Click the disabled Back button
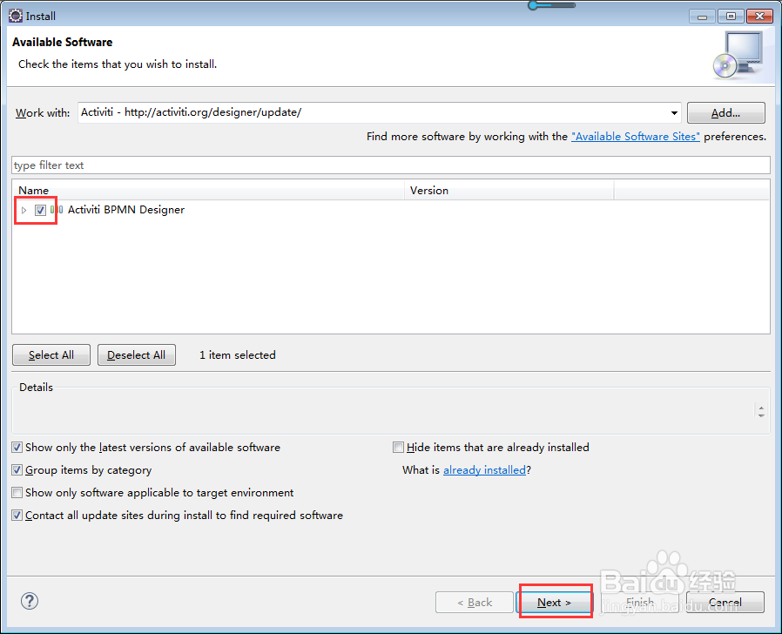The image size is (782, 634). pyautogui.click(x=475, y=603)
